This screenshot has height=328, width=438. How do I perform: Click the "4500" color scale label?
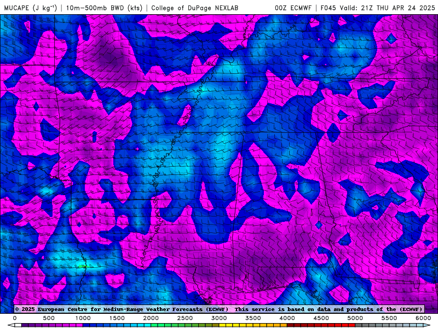point(321,318)
